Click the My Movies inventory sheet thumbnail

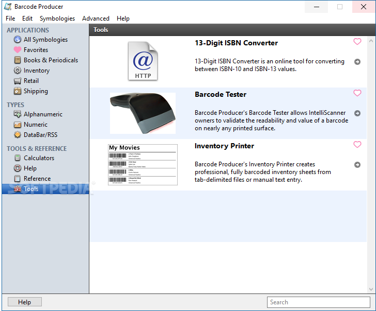pyautogui.click(x=143, y=165)
